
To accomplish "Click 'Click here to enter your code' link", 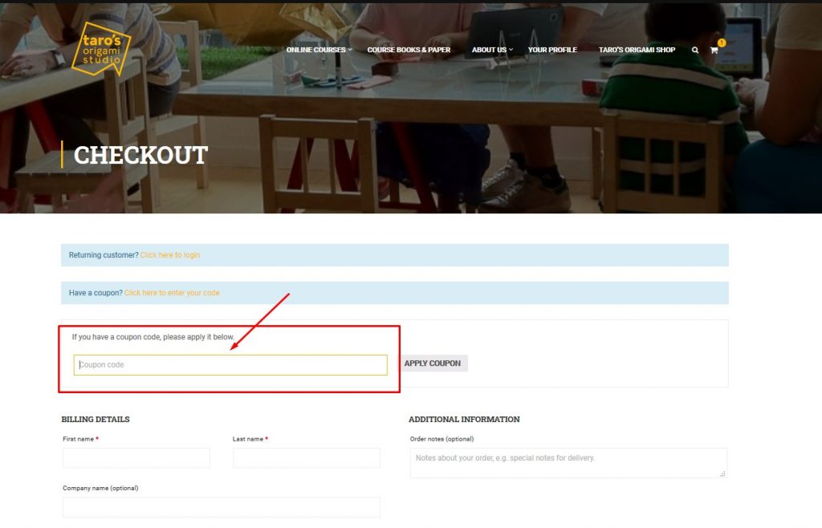I will (172, 293).
